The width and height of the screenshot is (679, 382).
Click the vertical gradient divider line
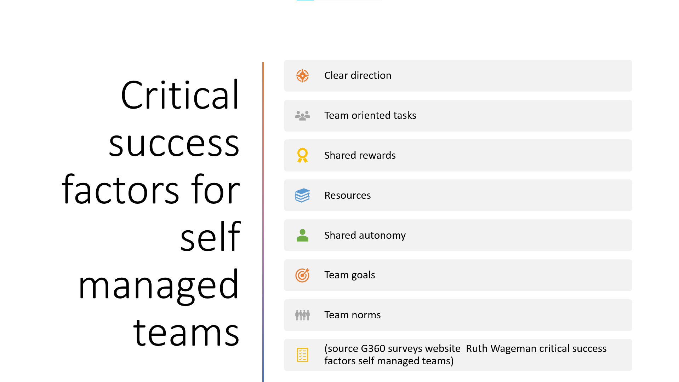coord(263,222)
